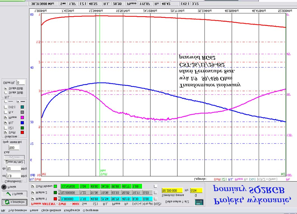Click the 'do' end frequency field (52)
Viewport: 297px width, 214px height.
point(13,168)
